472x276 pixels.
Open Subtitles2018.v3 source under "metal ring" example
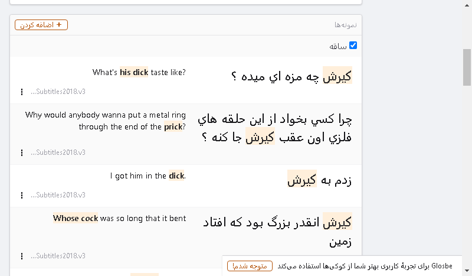coord(58,152)
